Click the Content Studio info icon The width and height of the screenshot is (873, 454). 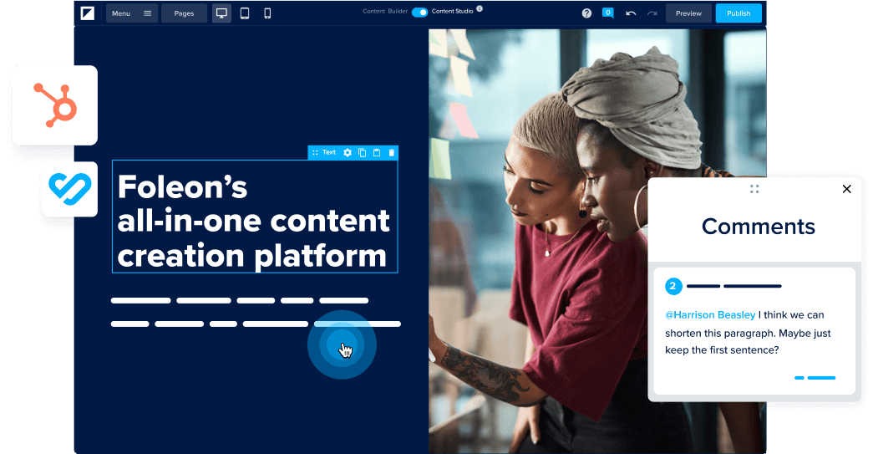[480, 8]
